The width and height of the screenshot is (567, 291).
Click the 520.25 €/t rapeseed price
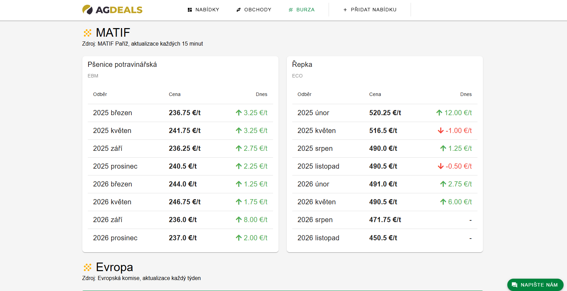[385, 113]
